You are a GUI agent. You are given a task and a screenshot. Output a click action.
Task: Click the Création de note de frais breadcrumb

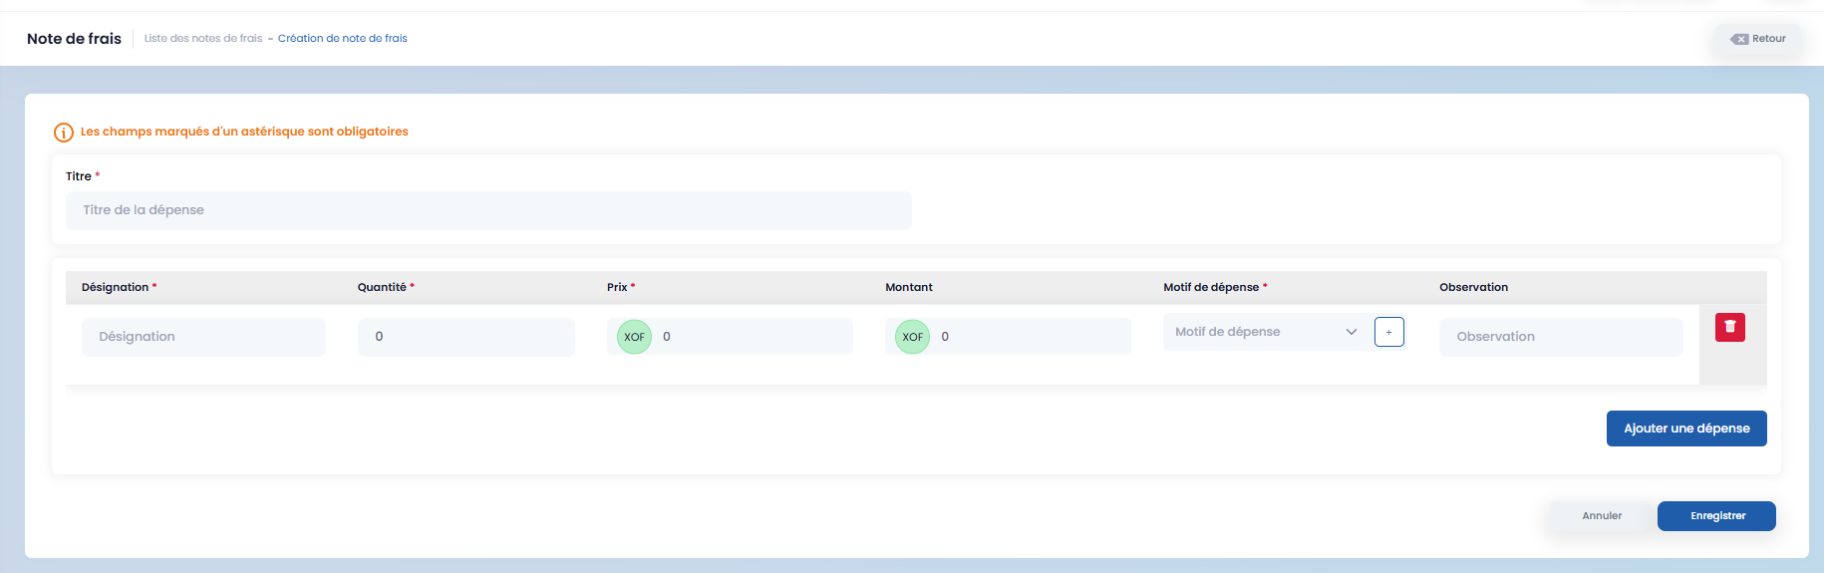click(x=342, y=39)
